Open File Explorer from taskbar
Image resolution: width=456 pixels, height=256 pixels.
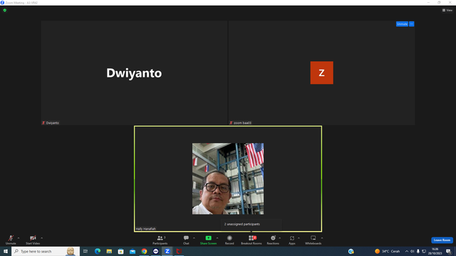point(109,251)
